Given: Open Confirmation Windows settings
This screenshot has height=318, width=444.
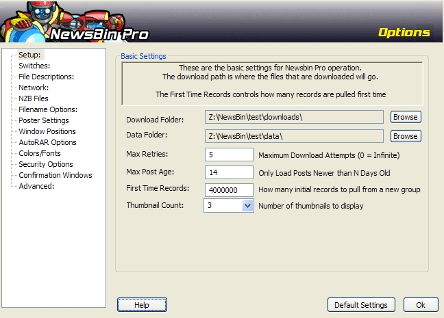Looking at the screenshot, I should (56, 175).
